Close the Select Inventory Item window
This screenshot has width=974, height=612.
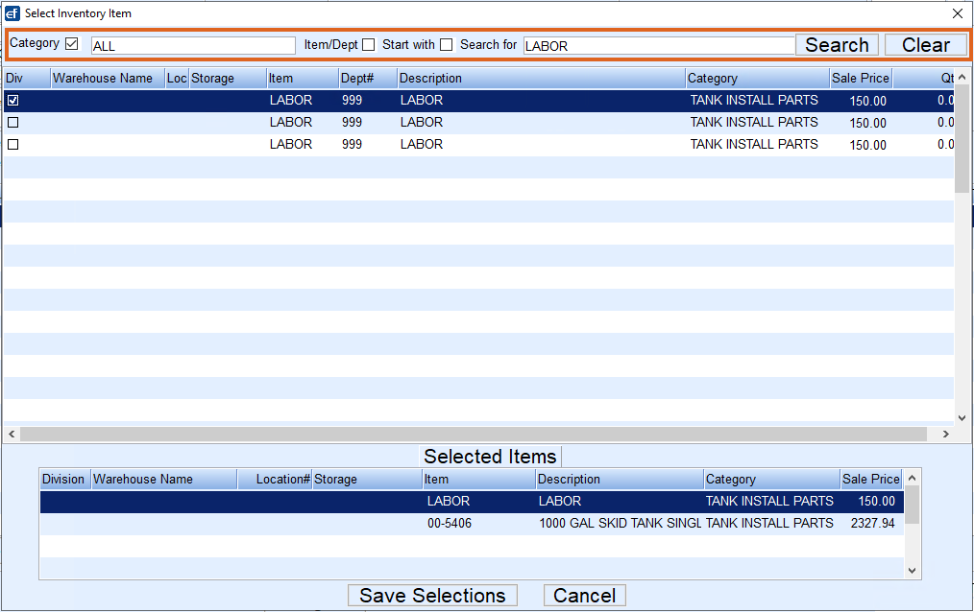958,13
